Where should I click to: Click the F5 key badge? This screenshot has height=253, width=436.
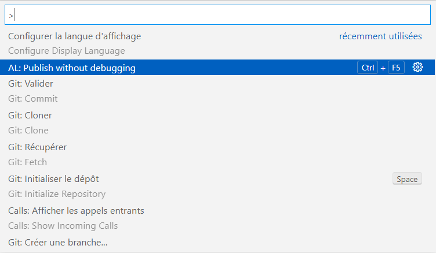point(396,68)
